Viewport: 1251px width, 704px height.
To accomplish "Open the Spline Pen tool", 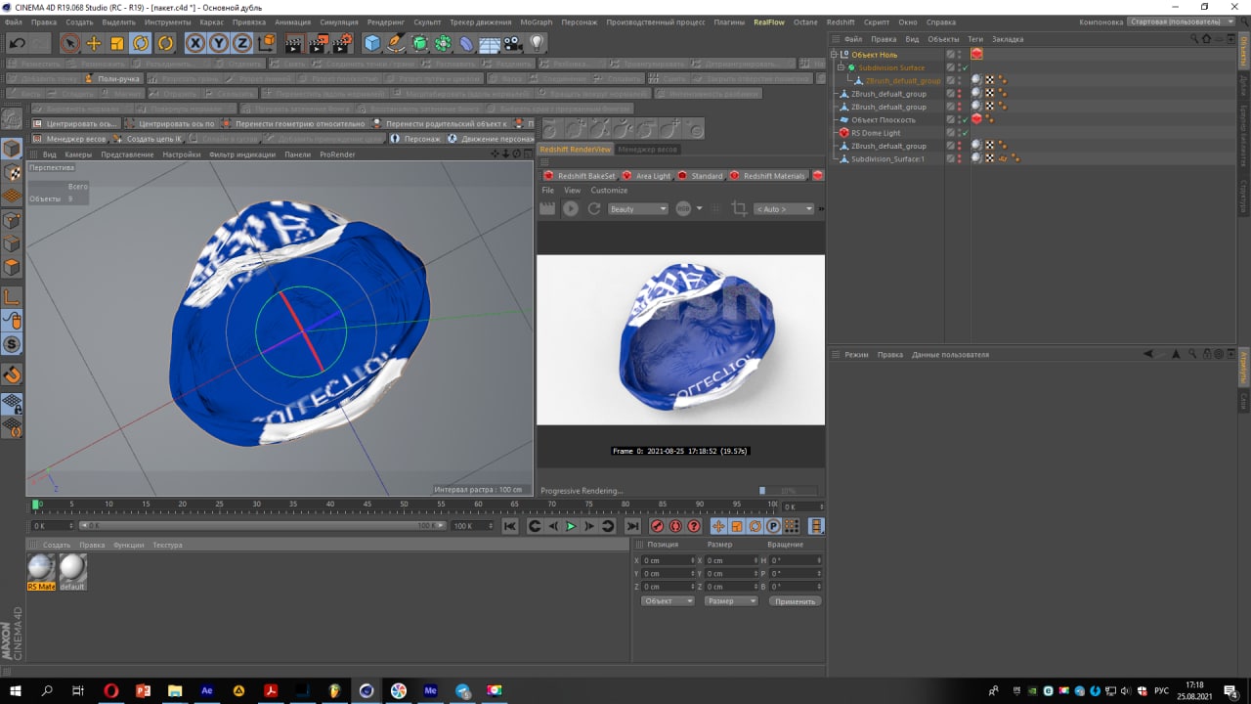I will [x=396, y=43].
